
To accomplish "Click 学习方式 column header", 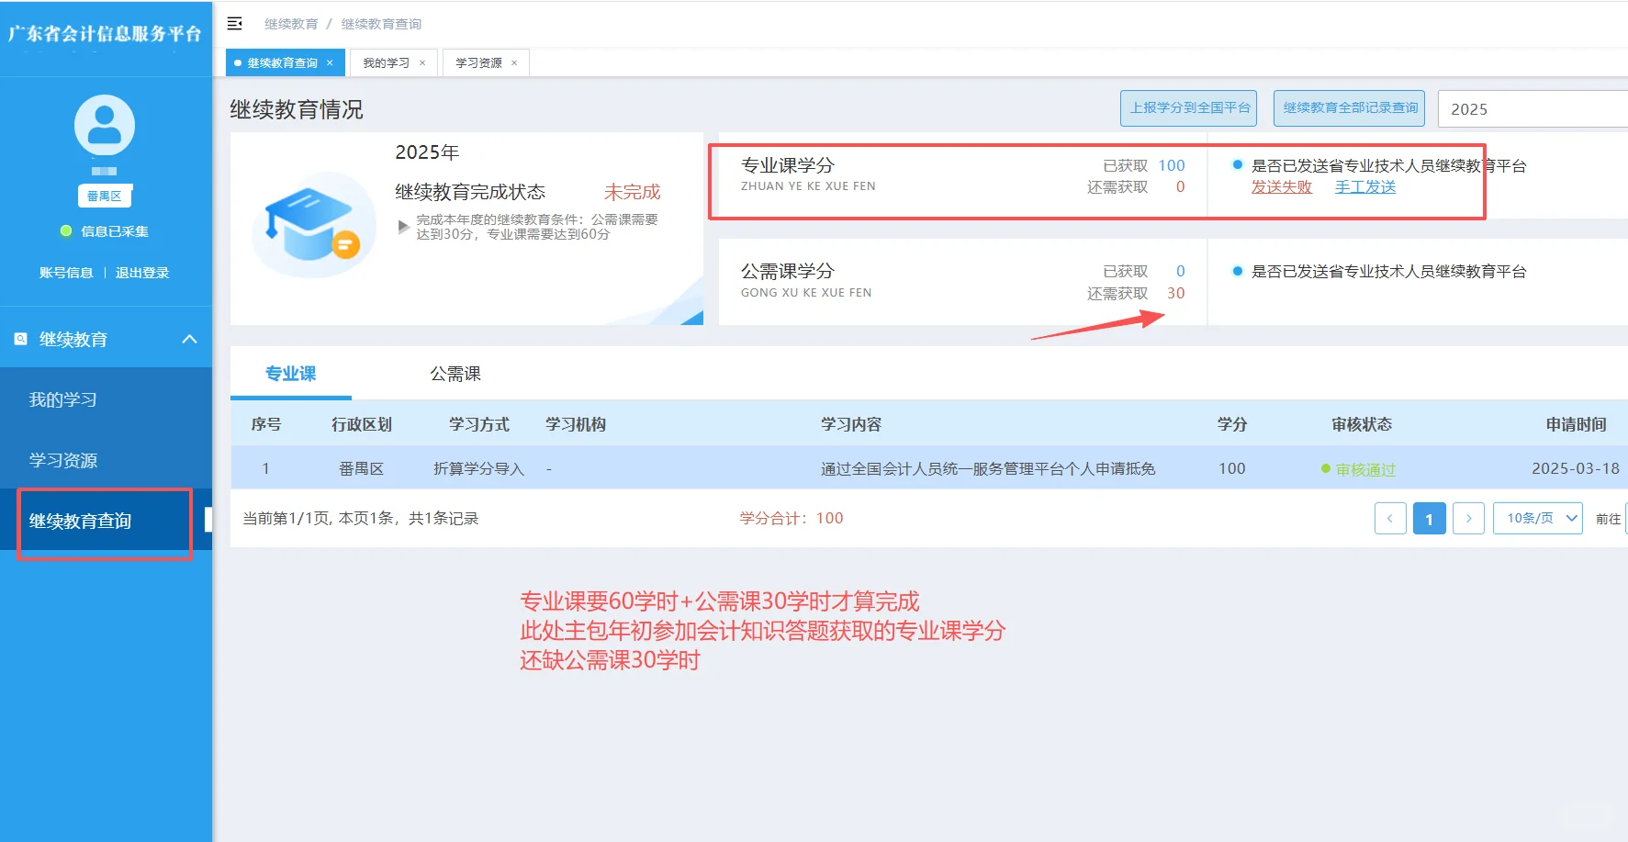I will click(479, 424).
